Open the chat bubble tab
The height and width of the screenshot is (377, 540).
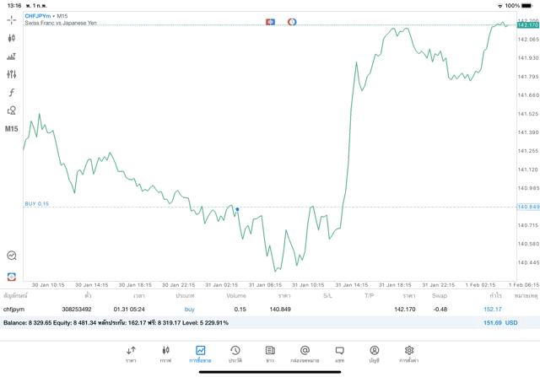[x=339, y=354]
